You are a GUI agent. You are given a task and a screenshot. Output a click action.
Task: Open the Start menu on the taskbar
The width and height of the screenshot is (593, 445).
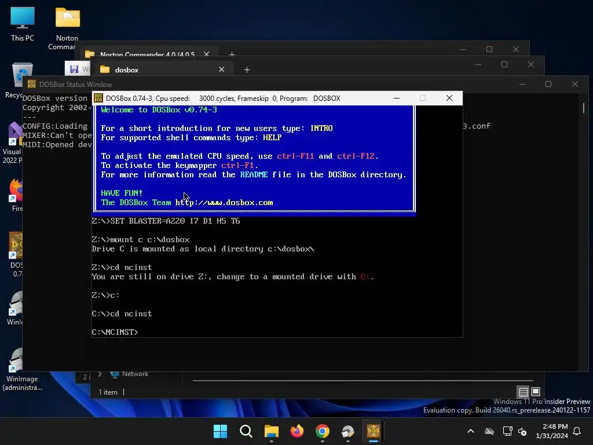coord(220,431)
